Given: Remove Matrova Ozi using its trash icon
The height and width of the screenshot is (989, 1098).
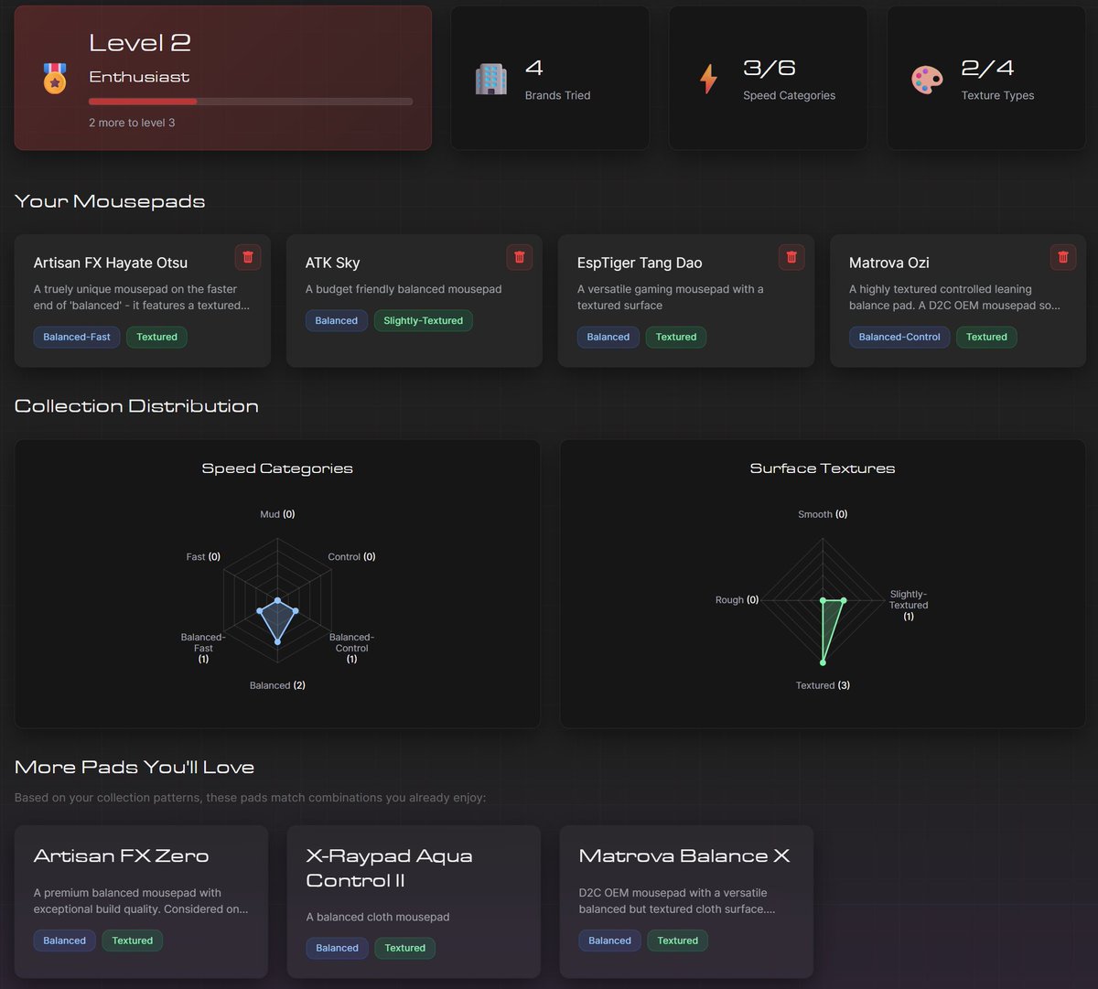Looking at the screenshot, I should pos(1063,257).
